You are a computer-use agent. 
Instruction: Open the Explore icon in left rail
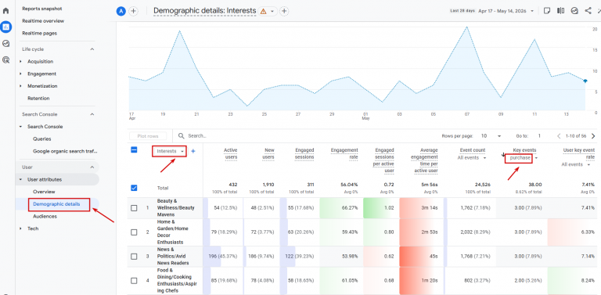click(x=5, y=43)
